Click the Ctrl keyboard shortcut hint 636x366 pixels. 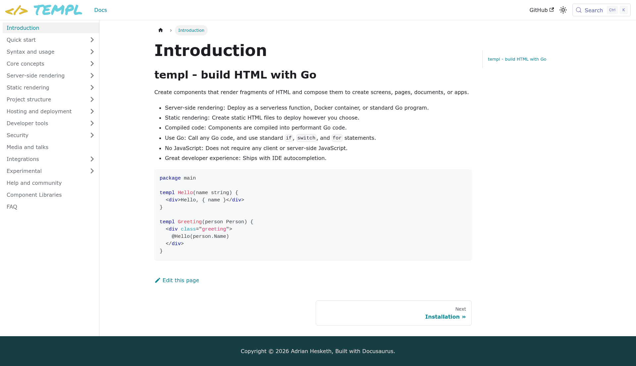612,10
